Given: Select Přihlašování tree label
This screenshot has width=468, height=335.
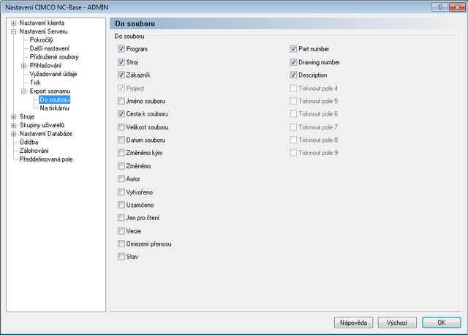Looking at the screenshot, I should point(45,65).
